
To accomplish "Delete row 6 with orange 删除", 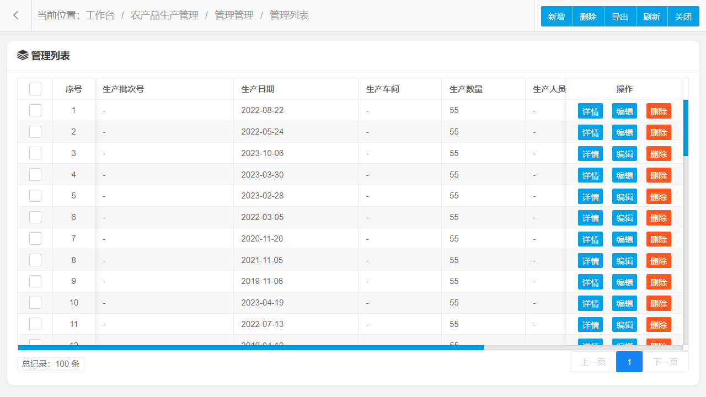I will (x=659, y=218).
